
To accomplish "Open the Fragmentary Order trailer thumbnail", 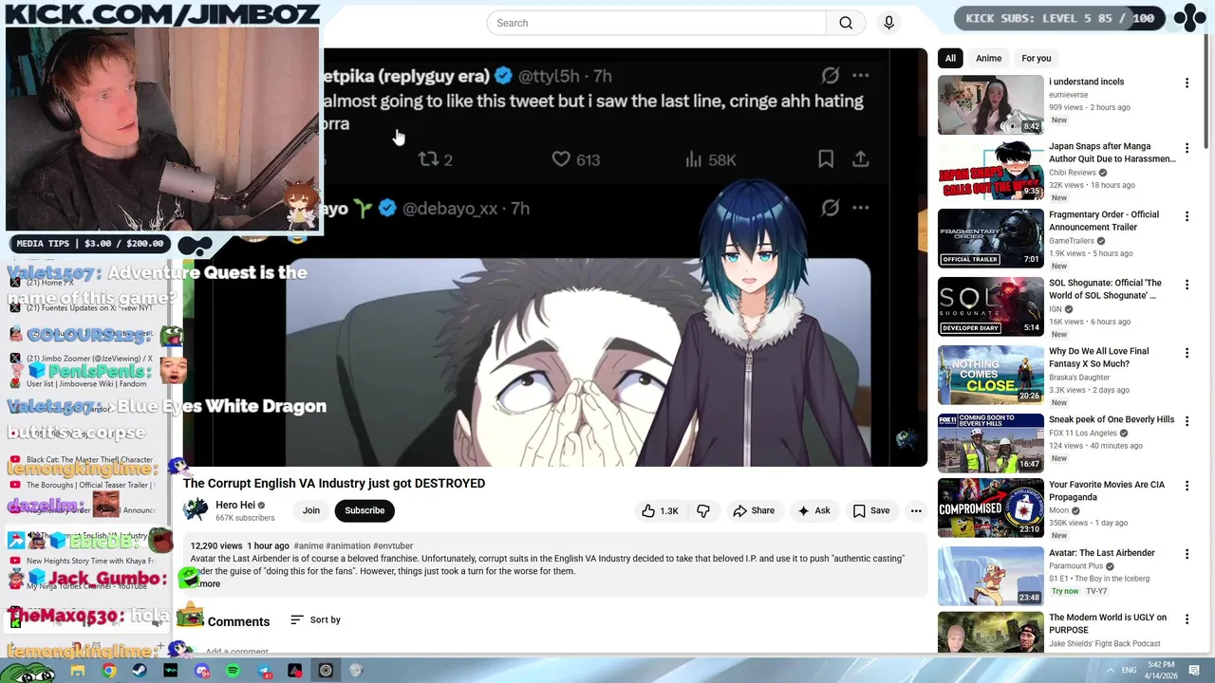I will (x=990, y=239).
